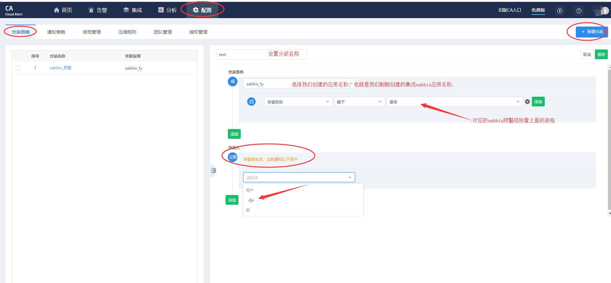Click the CA Cloud Alert logo
The image size is (611, 283).
point(14,10)
